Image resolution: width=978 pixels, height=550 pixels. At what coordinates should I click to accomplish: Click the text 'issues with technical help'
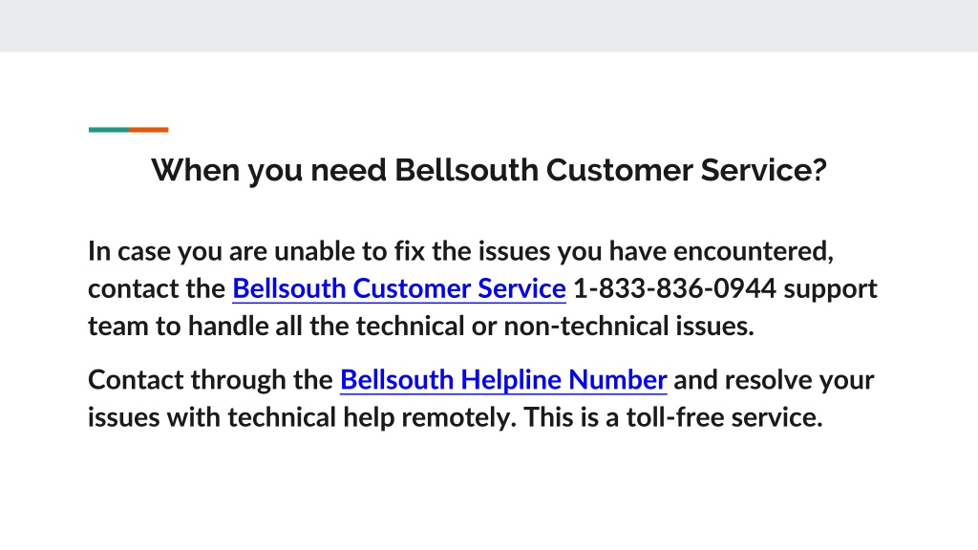pos(241,417)
